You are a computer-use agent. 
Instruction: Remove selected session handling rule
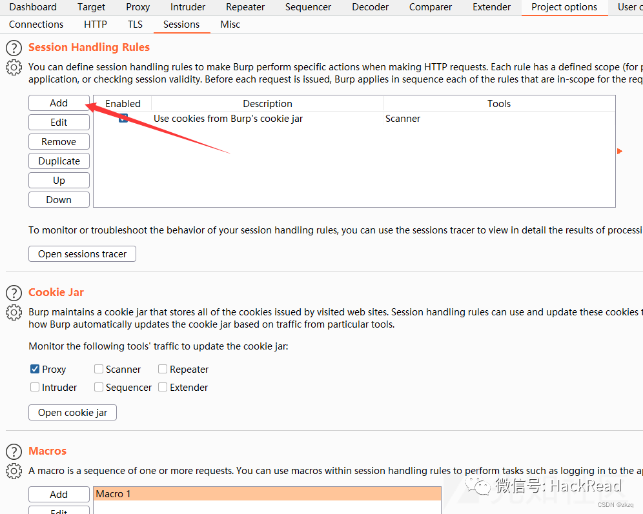[59, 142]
